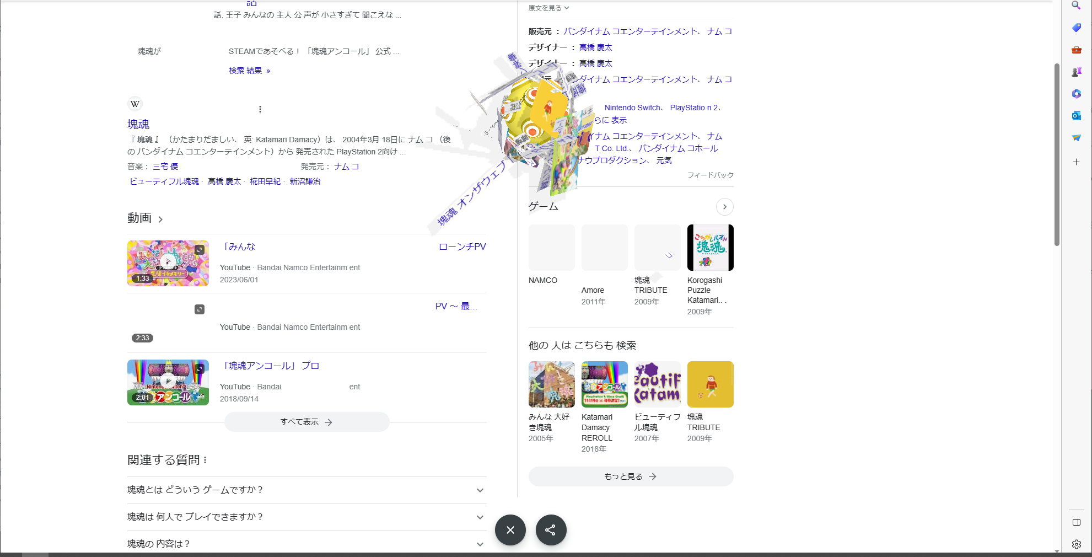Viewport: 1092px width, 557px height.
Task: Open the 「塊魂アンコール」プロ video title
Action: (x=270, y=366)
